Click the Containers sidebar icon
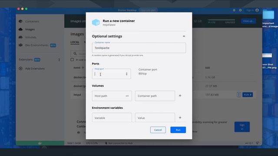278x156 pixels. (x=20, y=21)
